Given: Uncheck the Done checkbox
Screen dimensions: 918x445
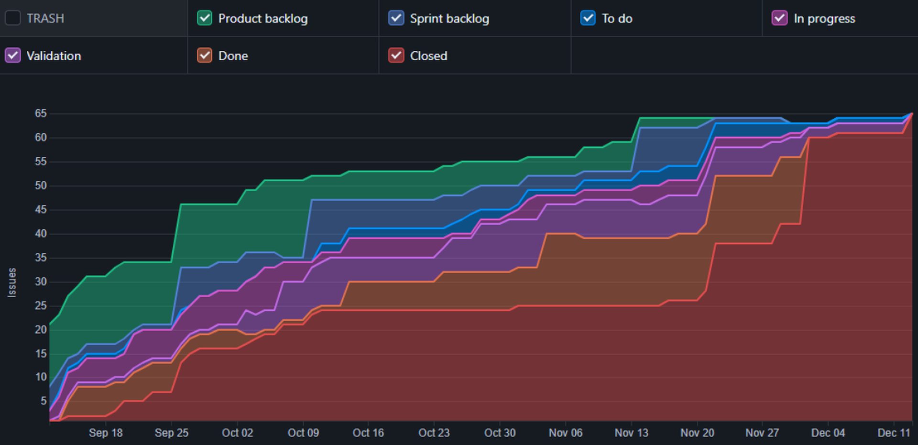Looking at the screenshot, I should pos(205,55).
